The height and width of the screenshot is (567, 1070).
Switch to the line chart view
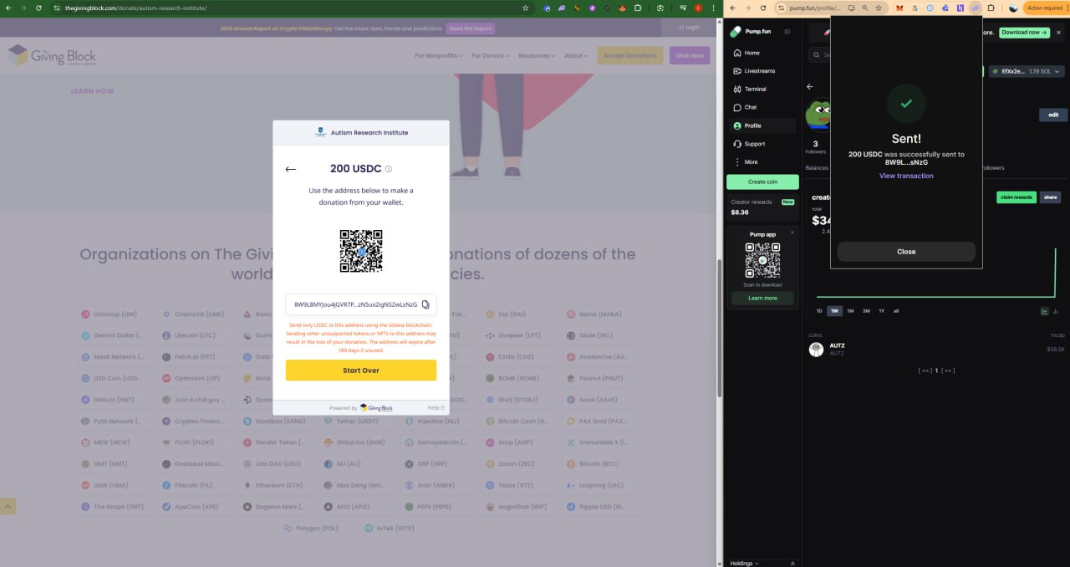click(x=1045, y=311)
